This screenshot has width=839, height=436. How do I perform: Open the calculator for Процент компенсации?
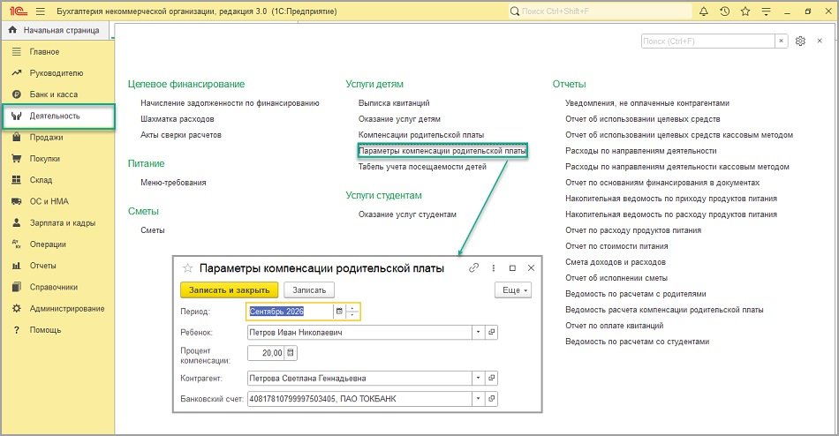[291, 353]
